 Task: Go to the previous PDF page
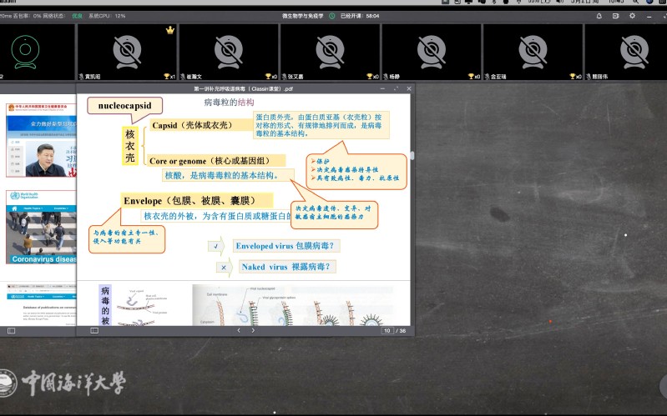tap(238, 330)
